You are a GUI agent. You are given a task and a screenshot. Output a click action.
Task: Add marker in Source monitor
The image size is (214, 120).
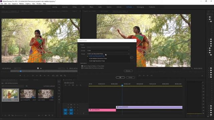(20, 76)
